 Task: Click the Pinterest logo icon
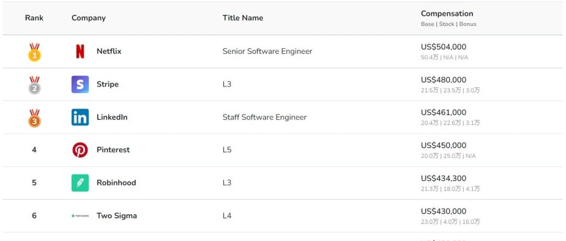pyautogui.click(x=80, y=150)
